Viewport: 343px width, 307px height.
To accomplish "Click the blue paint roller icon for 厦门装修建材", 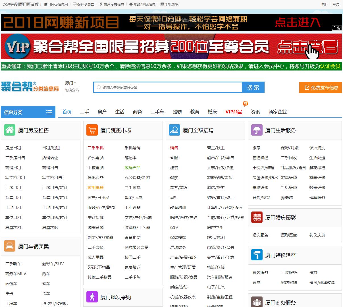I will [x=257, y=255].
